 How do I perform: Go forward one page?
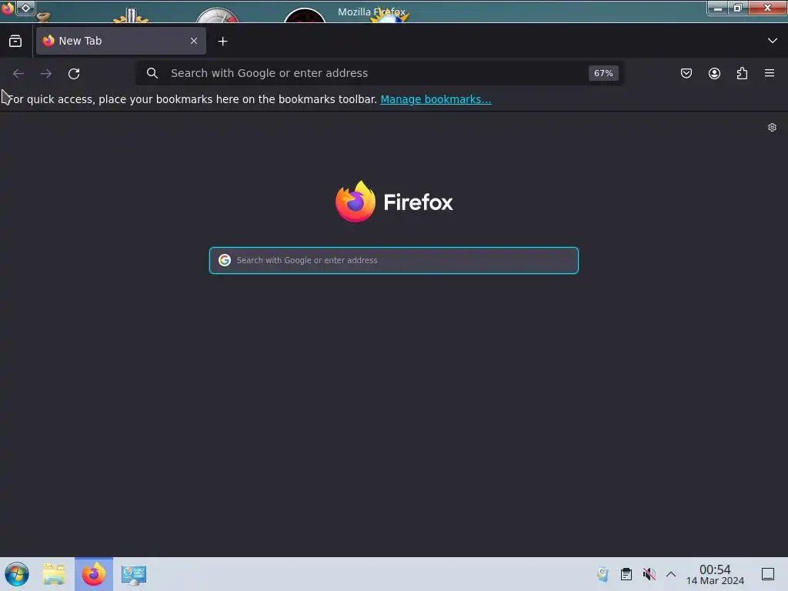pyautogui.click(x=46, y=74)
